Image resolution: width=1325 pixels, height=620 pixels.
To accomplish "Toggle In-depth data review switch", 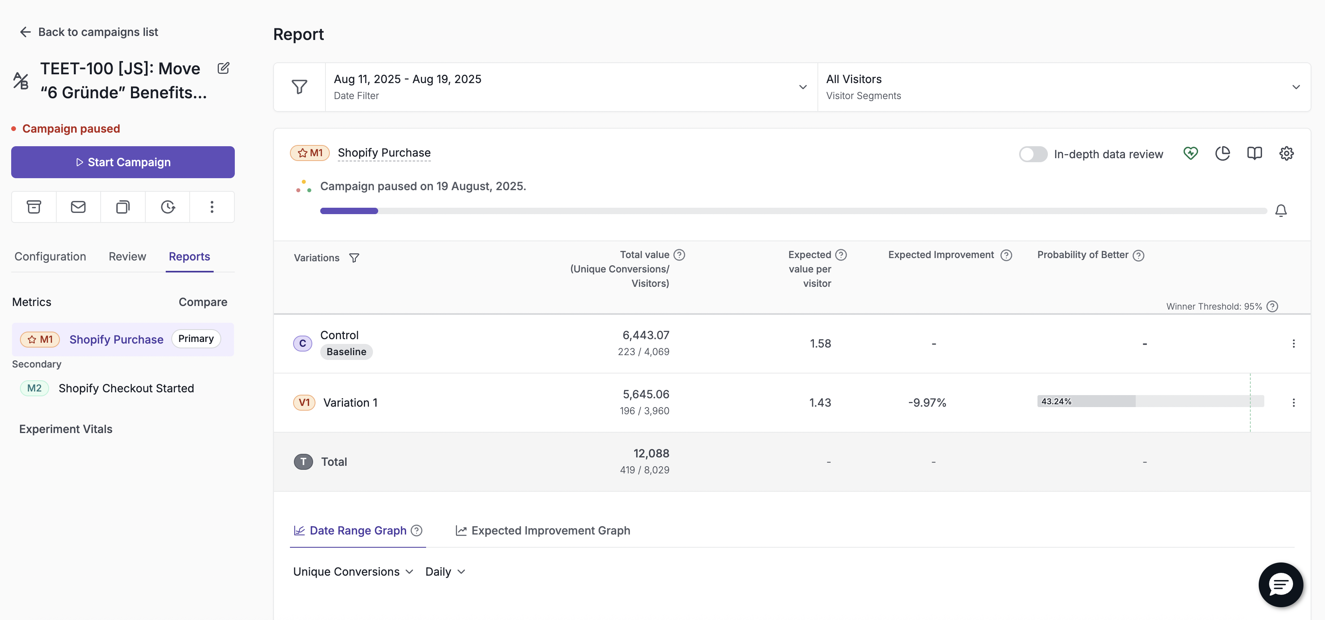I will point(1033,154).
